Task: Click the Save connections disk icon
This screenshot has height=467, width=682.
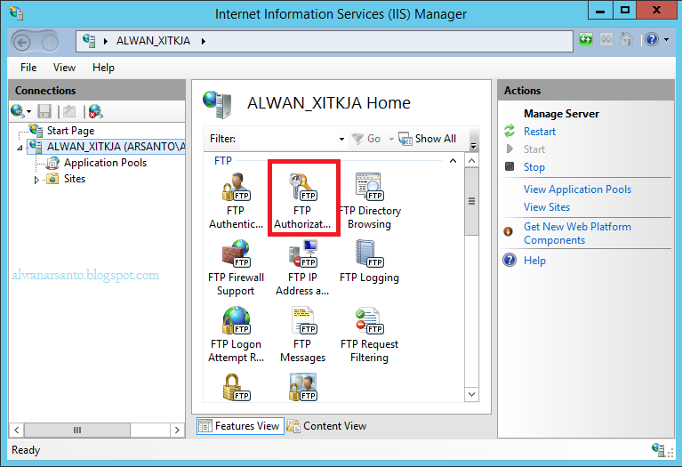Action: 44,111
